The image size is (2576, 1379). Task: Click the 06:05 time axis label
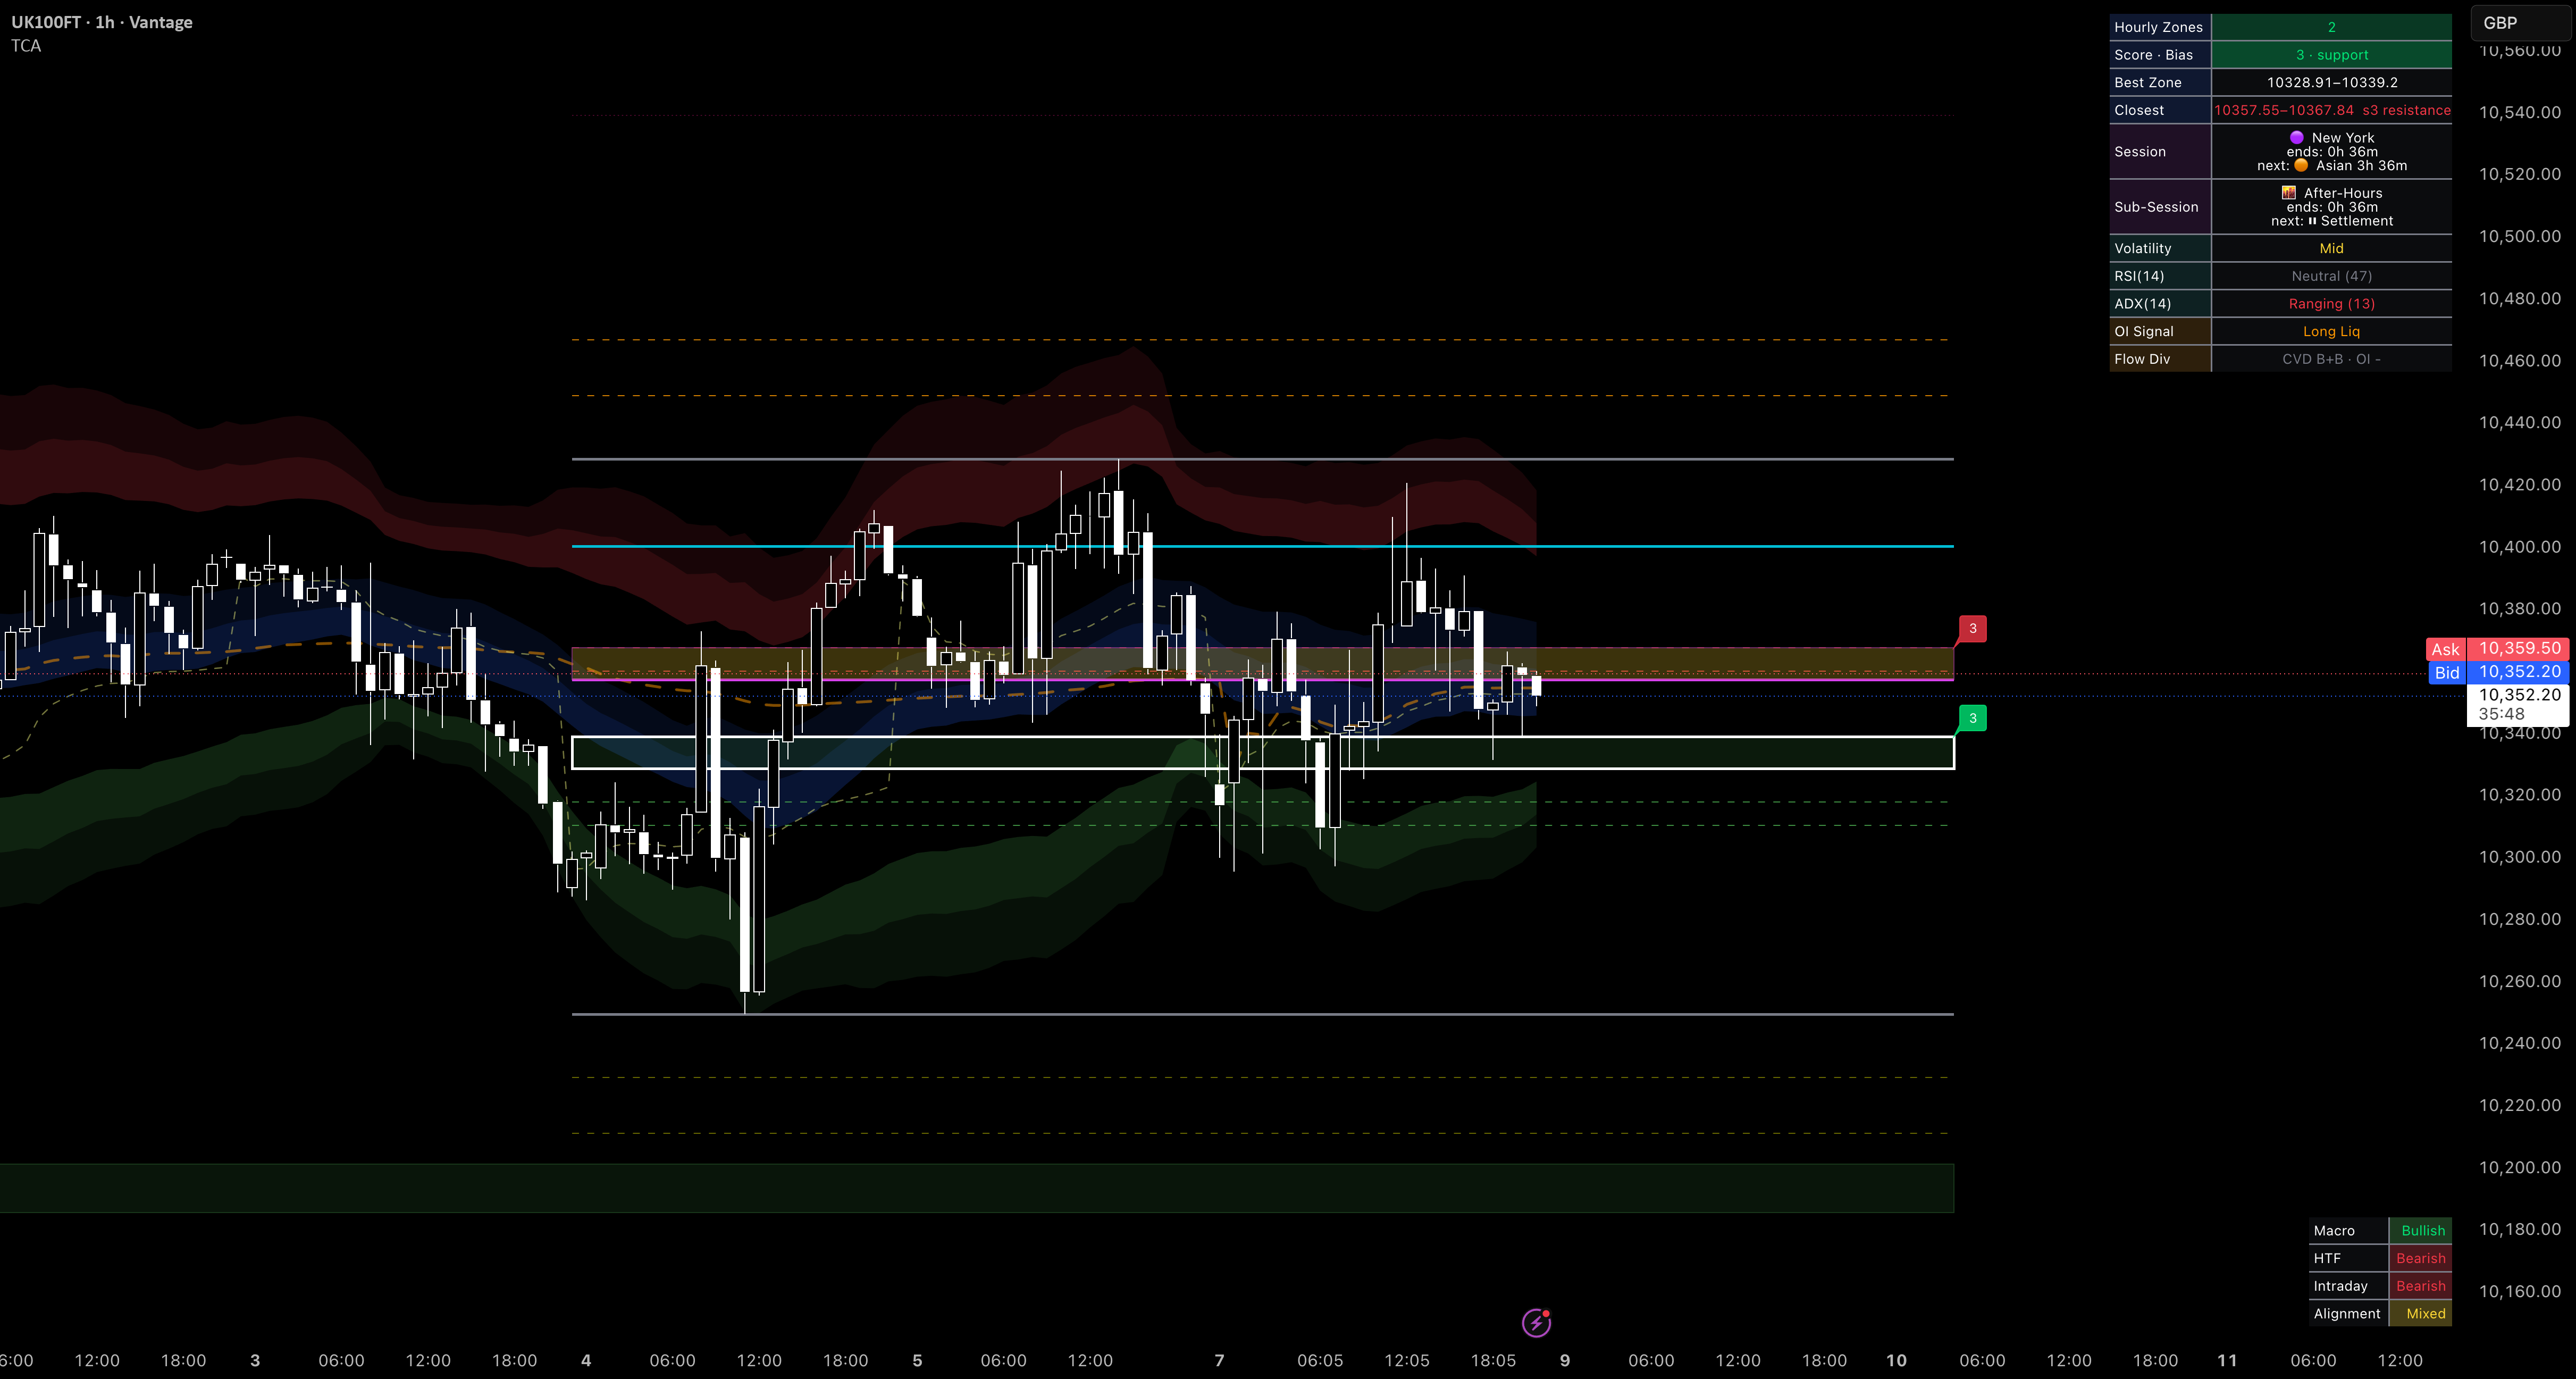point(1320,1360)
